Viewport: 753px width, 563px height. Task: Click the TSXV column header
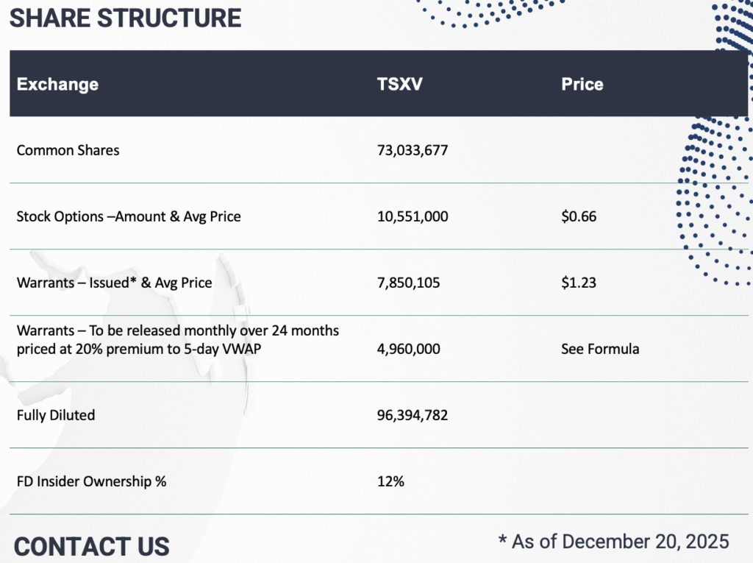399,84
